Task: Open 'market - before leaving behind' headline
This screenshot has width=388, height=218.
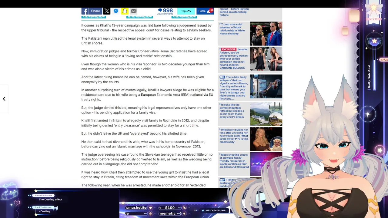Action: [234, 12]
